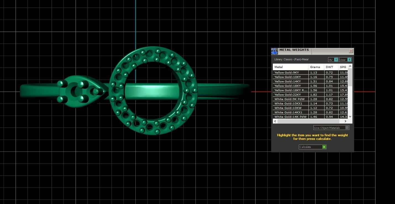Close the Metal Weights panel
395x204 pixels.
click(351, 51)
